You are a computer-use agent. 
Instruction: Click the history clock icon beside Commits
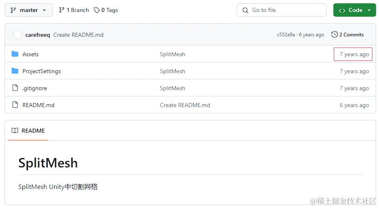coord(335,34)
